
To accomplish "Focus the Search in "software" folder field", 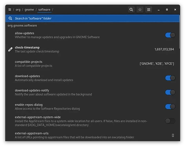I will (92, 18).
